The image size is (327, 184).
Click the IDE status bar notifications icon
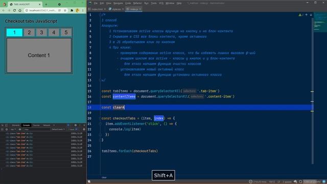(324, 182)
